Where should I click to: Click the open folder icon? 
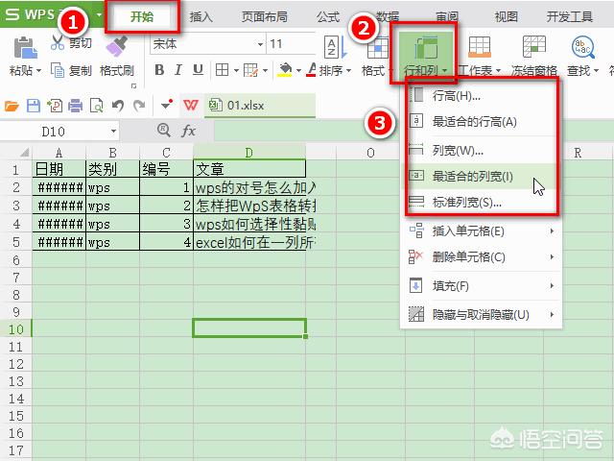tap(12, 106)
